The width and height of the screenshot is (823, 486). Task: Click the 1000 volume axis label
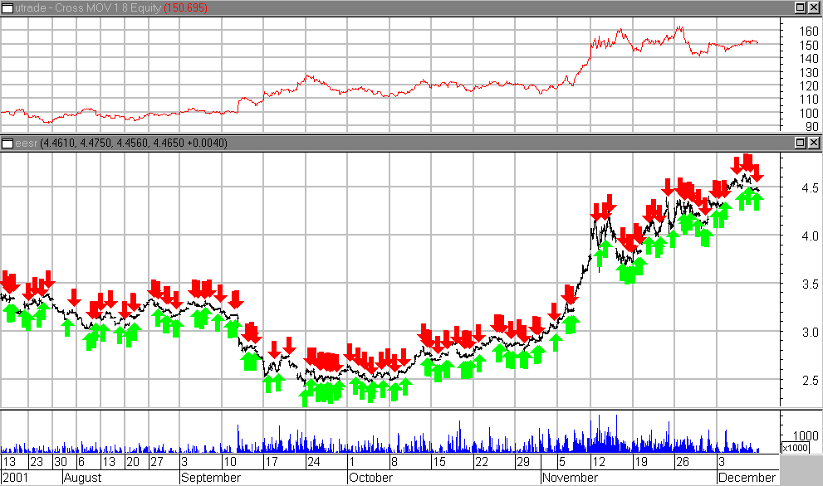click(806, 435)
